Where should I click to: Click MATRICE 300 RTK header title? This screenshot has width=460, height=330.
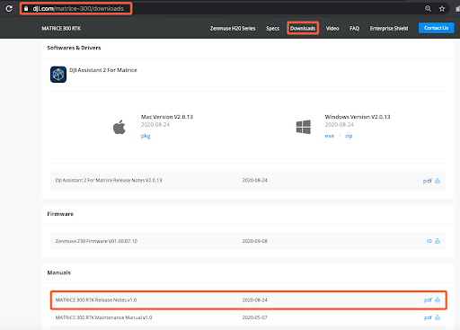pos(61,29)
